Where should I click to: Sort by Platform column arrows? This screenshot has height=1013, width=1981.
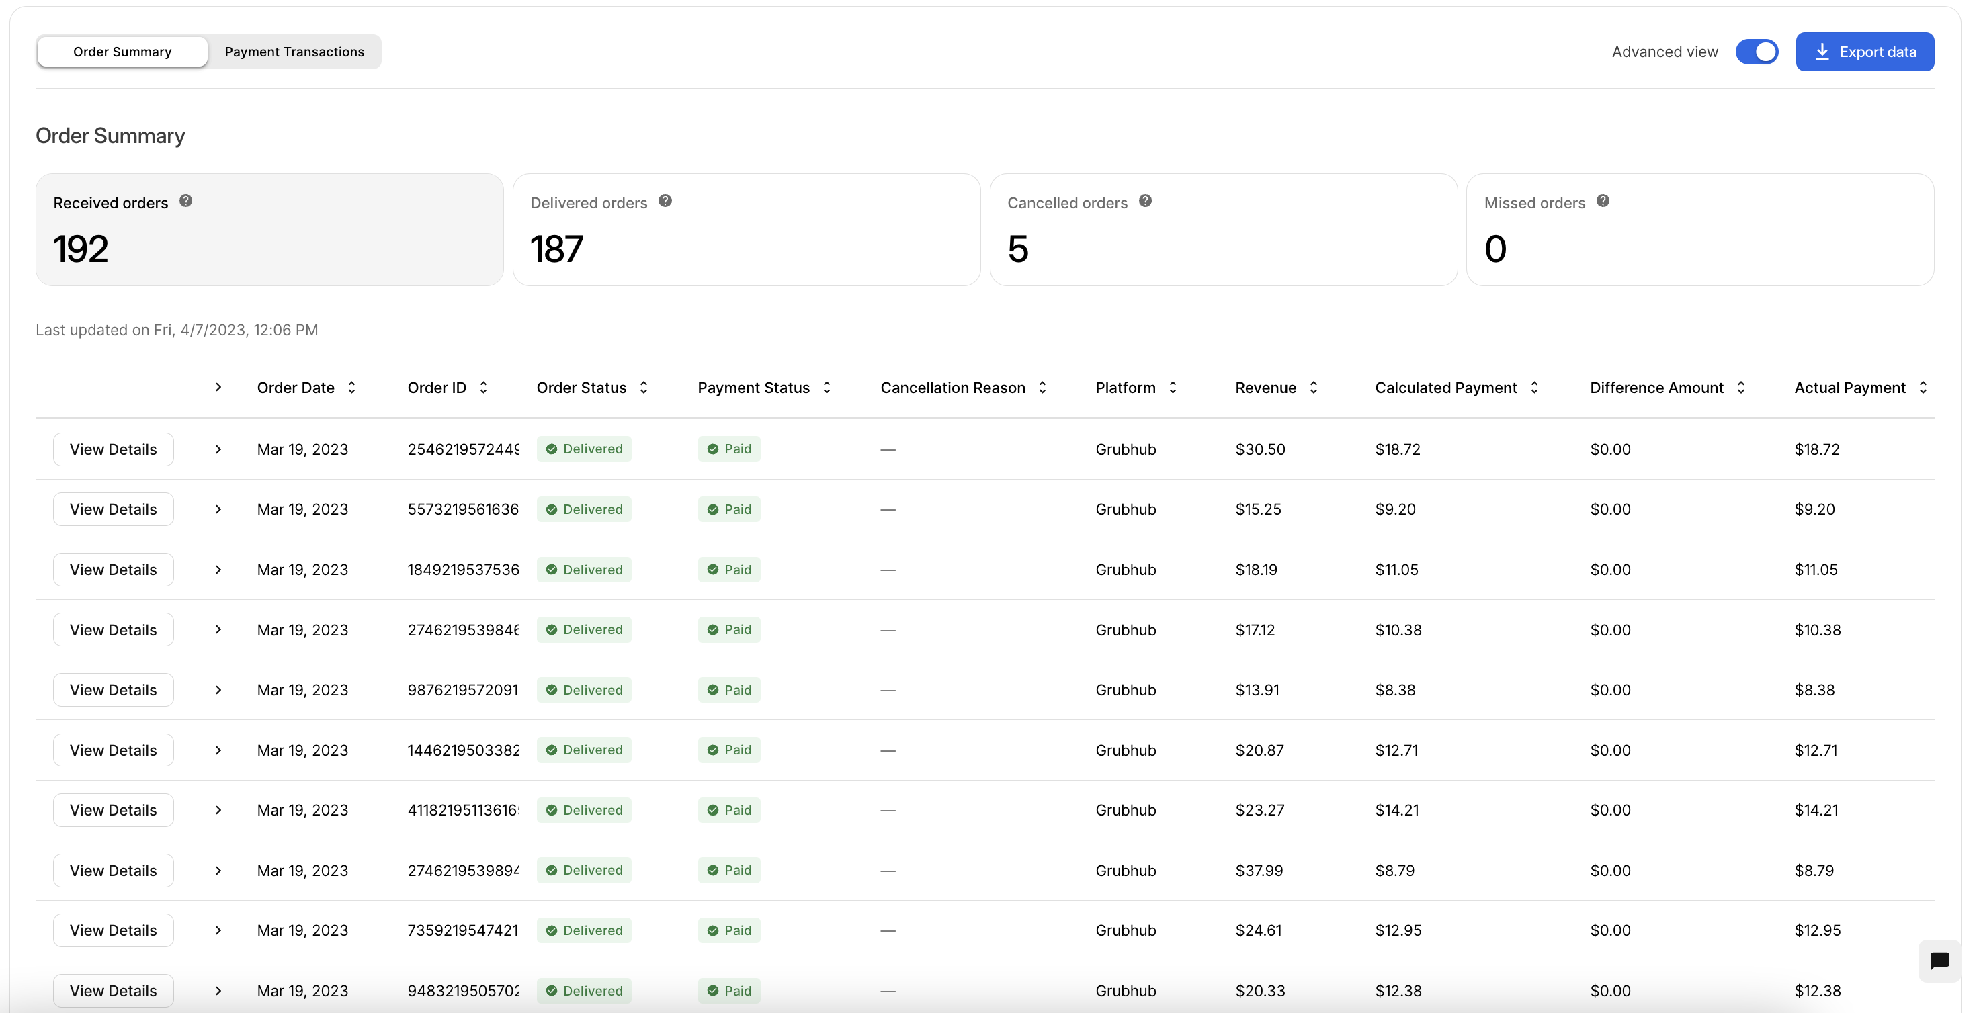1173,388
